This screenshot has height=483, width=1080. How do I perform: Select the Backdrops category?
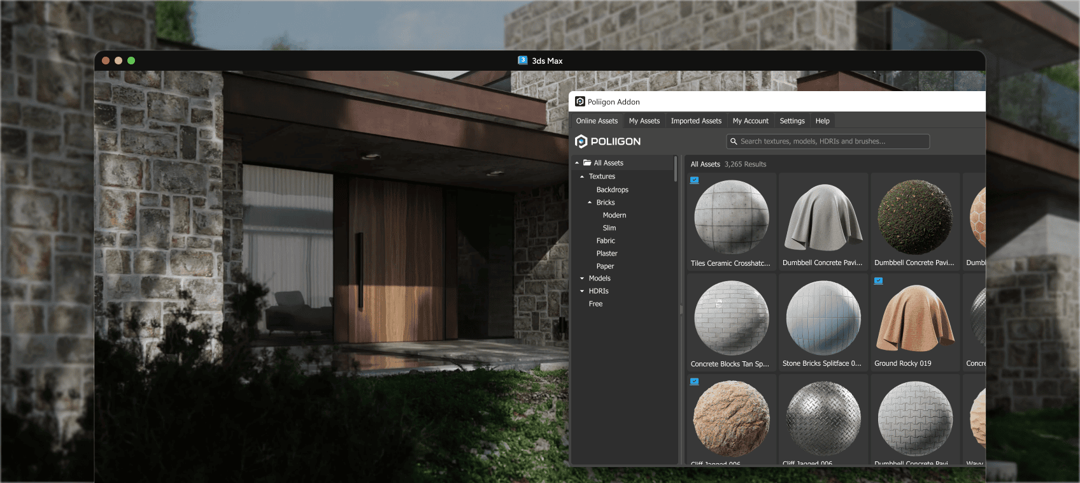(613, 190)
